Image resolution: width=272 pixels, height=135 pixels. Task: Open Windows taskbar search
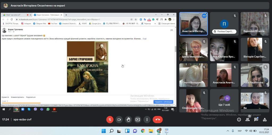point(112,131)
